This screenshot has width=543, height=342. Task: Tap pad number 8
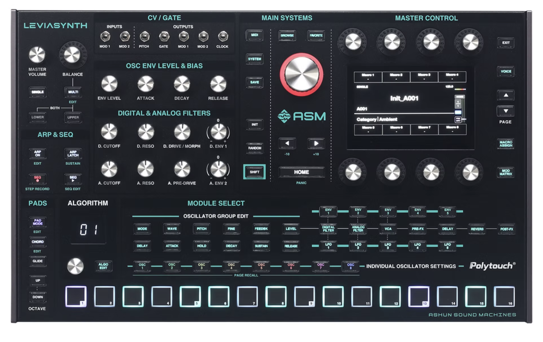click(276, 296)
